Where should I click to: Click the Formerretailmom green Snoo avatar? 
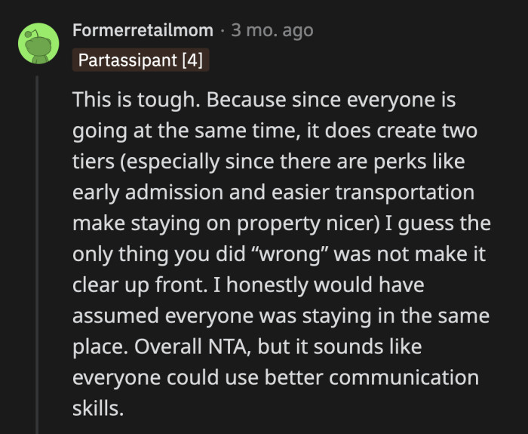tap(38, 43)
